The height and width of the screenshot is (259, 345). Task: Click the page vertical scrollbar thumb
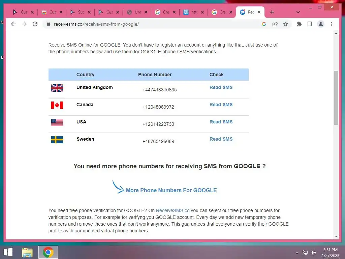336,98
